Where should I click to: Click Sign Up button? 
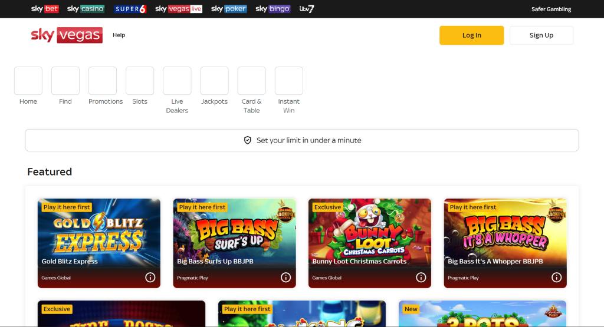(541, 35)
